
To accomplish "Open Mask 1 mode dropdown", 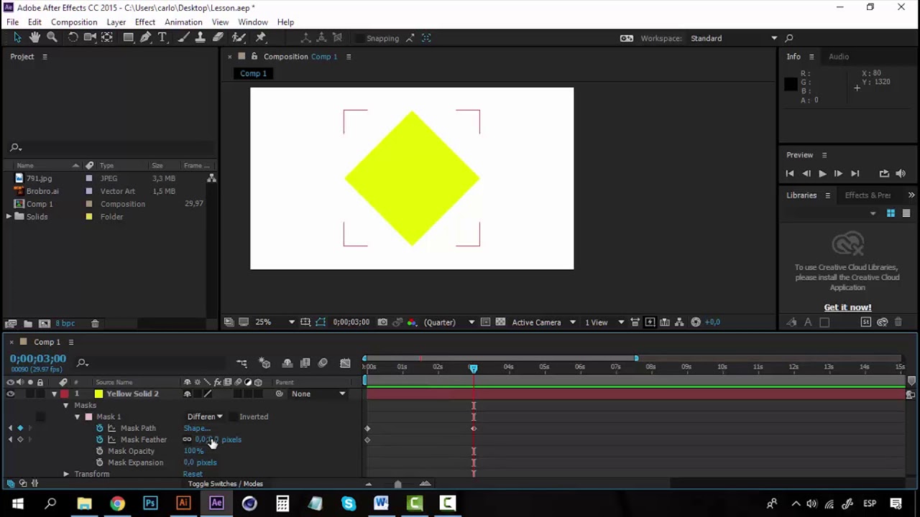I will (x=205, y=416).
